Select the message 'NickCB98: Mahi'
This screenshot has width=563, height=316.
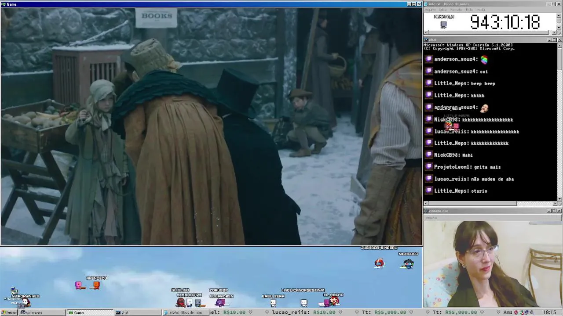point(453,155)
